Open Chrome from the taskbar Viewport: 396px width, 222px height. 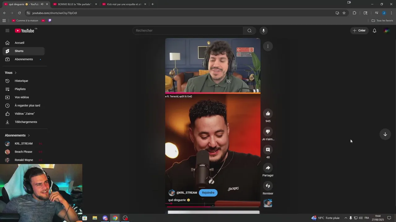point(115,218)
